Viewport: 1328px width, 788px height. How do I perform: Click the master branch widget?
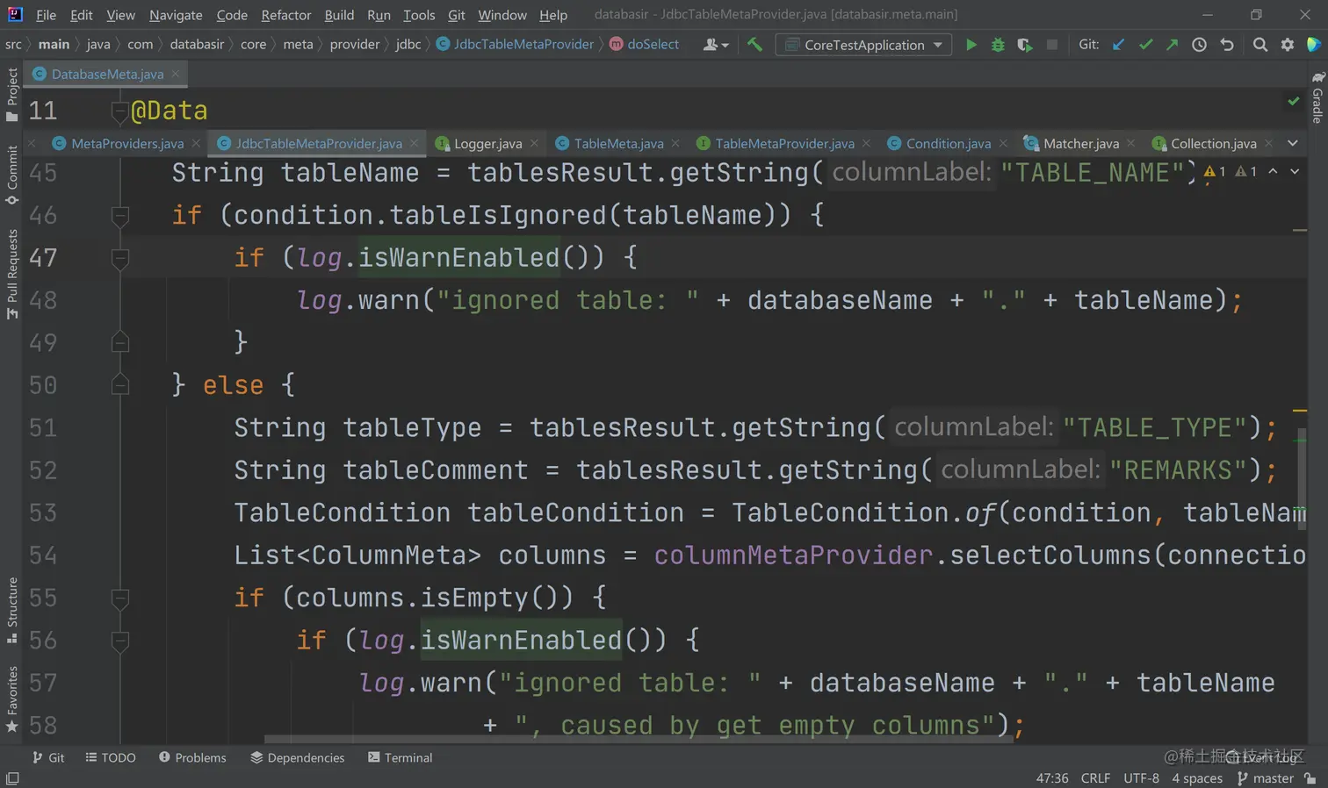click(x=1266, y=778)
